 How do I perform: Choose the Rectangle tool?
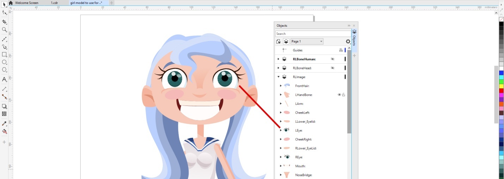pos(4,55)
